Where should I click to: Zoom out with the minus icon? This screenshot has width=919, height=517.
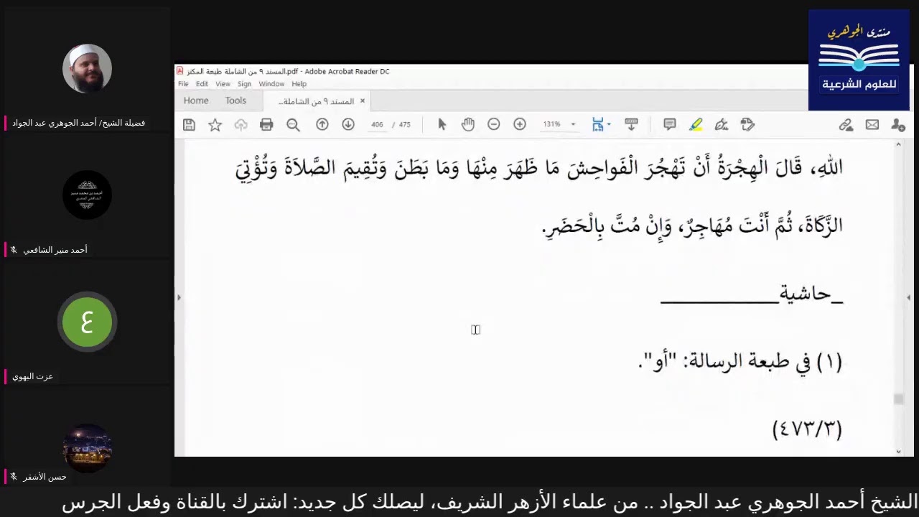(x=493, y=124)
